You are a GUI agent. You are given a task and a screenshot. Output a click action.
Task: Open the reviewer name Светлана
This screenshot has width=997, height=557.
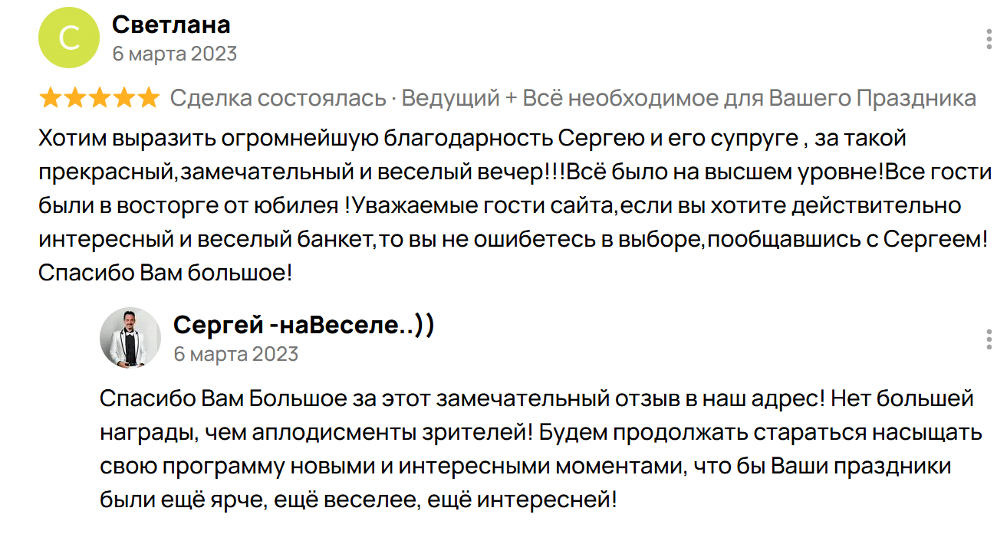171,25
